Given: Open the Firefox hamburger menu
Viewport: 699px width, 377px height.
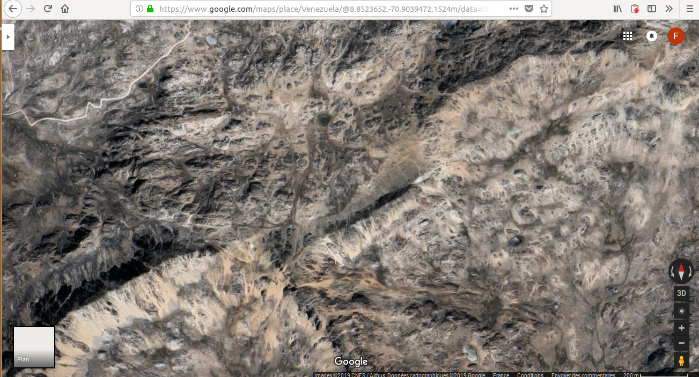Looking at the screenshot, I should coord(689,9).
